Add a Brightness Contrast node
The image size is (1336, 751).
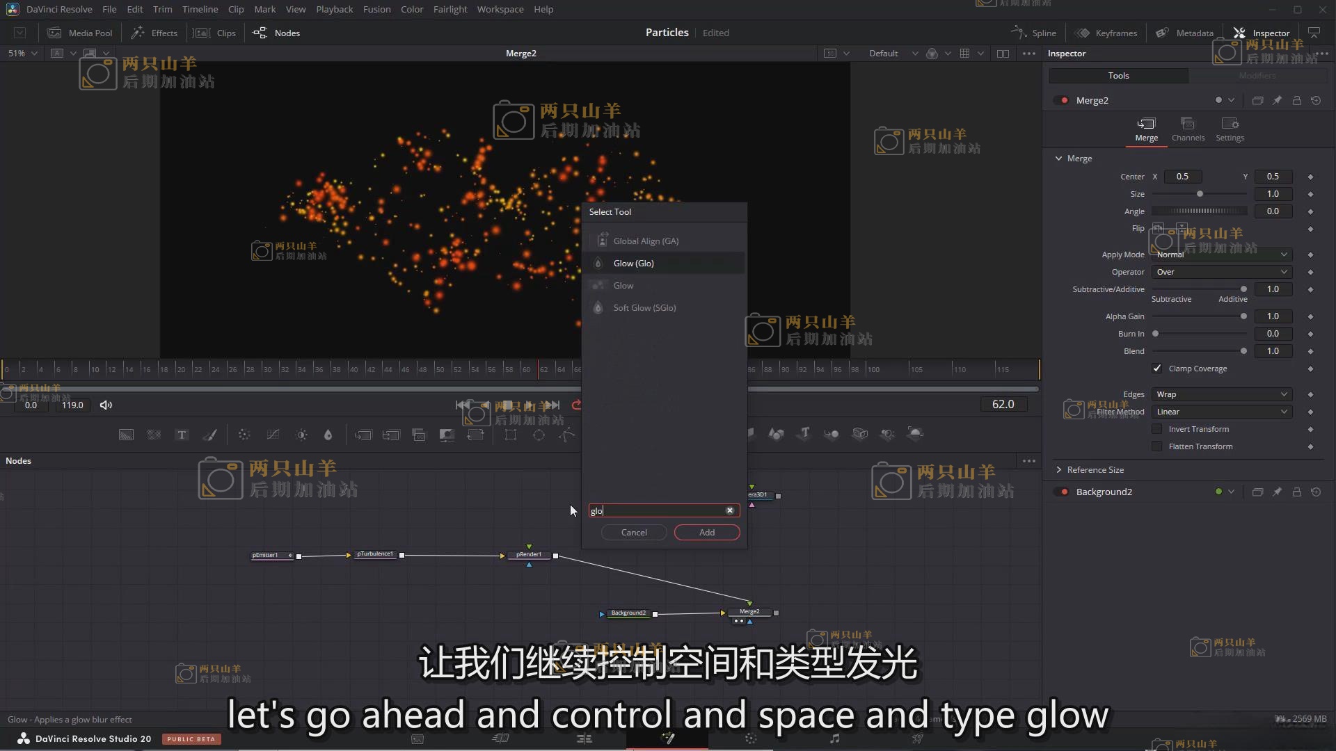click(301, 435)
